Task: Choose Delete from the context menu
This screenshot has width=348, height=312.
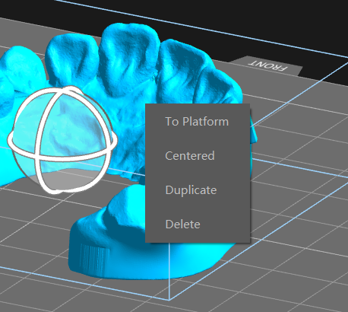Action: [x=182, y=224]
